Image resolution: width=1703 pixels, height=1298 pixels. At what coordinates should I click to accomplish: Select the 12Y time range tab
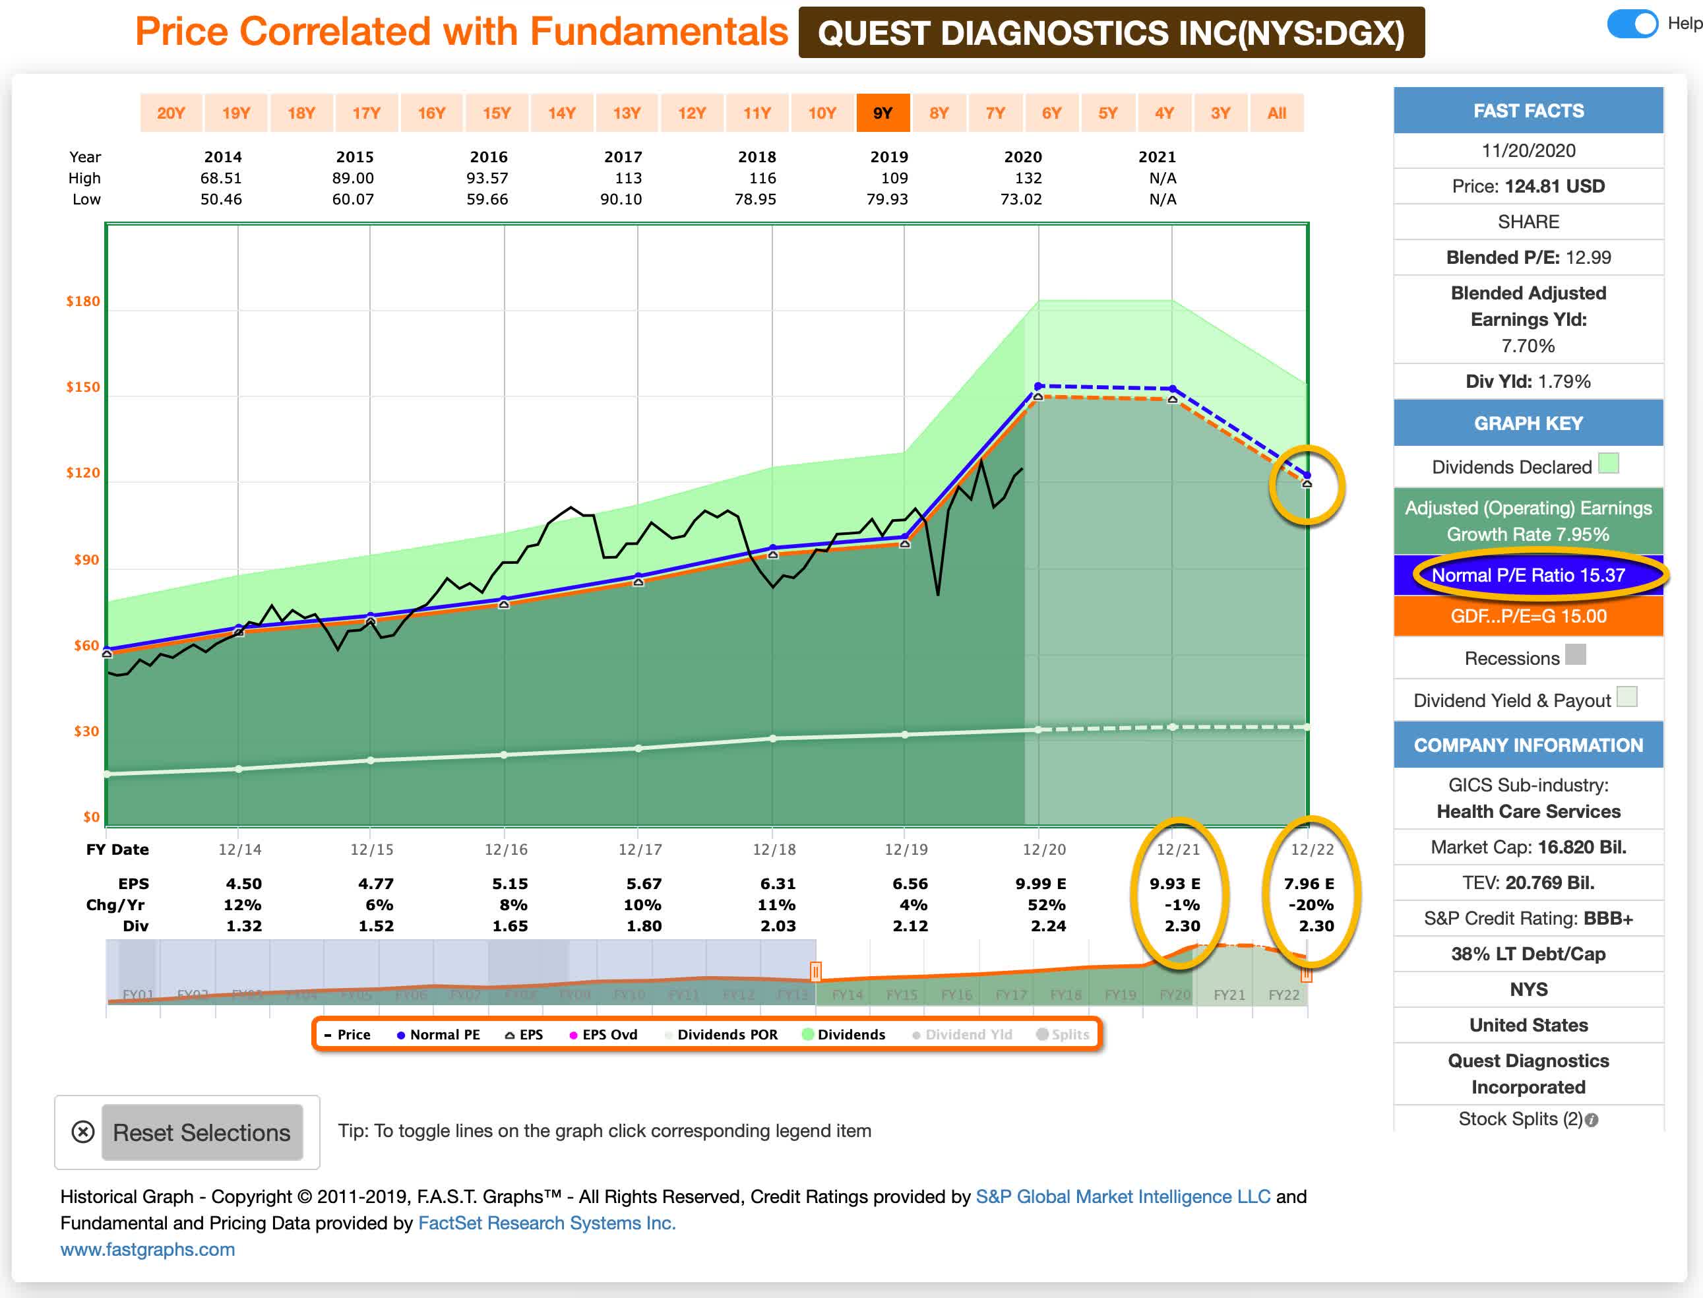pos(691,113)
